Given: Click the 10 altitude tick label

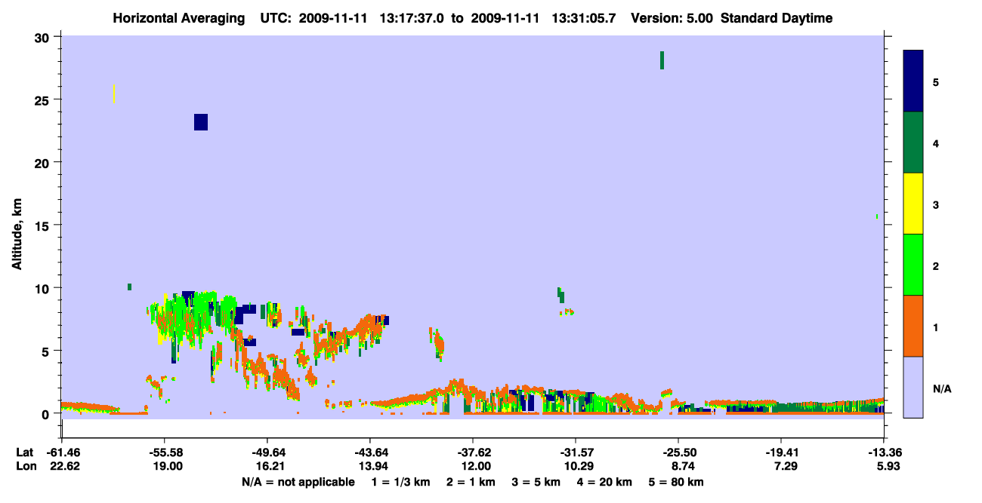Looking at the screenshot, I should (44, 288).
